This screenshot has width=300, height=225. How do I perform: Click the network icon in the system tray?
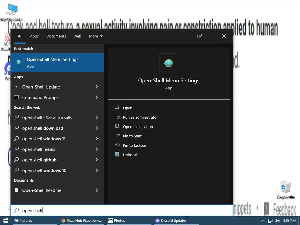[x=270, y=221]
